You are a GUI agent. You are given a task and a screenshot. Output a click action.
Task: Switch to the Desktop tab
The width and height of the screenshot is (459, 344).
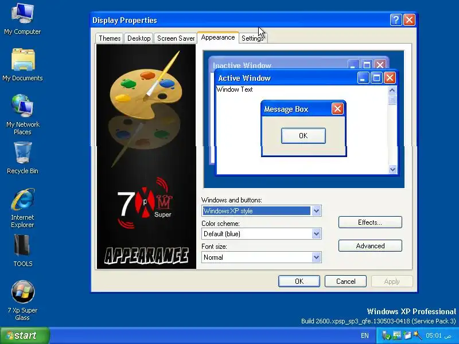click(139, 38)
